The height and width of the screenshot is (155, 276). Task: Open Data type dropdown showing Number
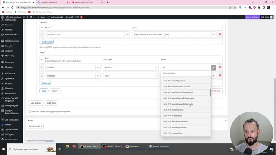click(130, 68)
